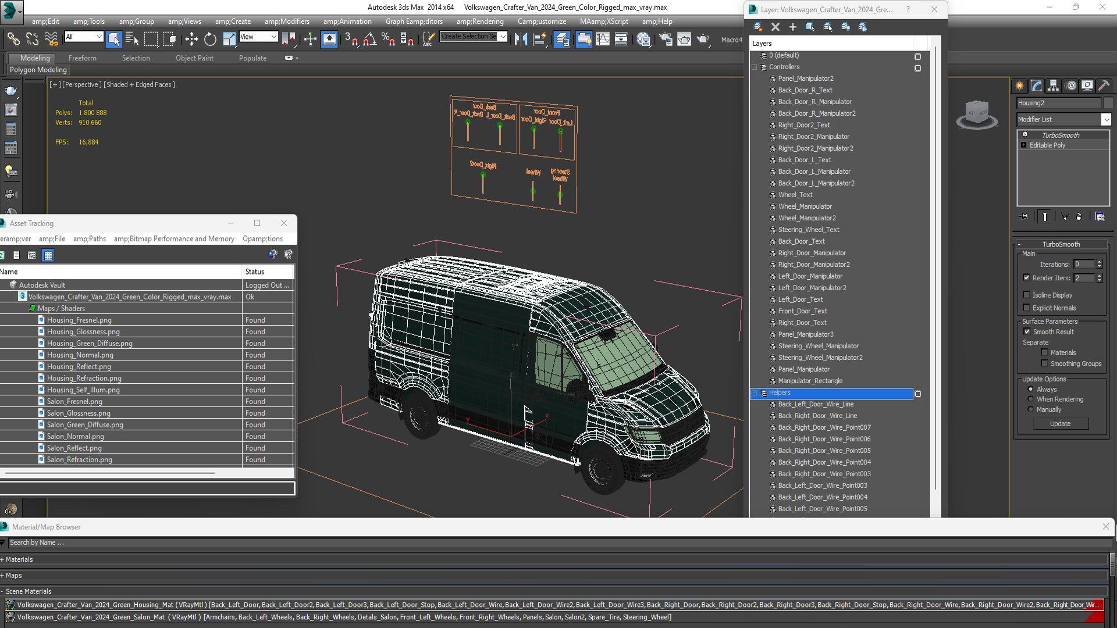Select When Rendering update radio button
The image size is (1117, 628).
tap(1031, 399)
